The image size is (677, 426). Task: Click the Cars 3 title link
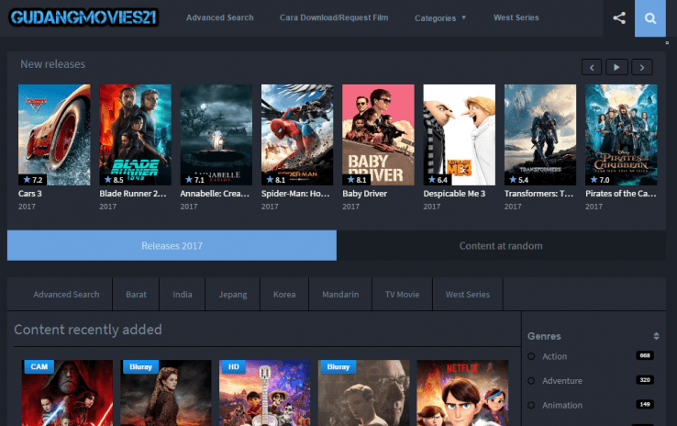(x=29, y=194)
